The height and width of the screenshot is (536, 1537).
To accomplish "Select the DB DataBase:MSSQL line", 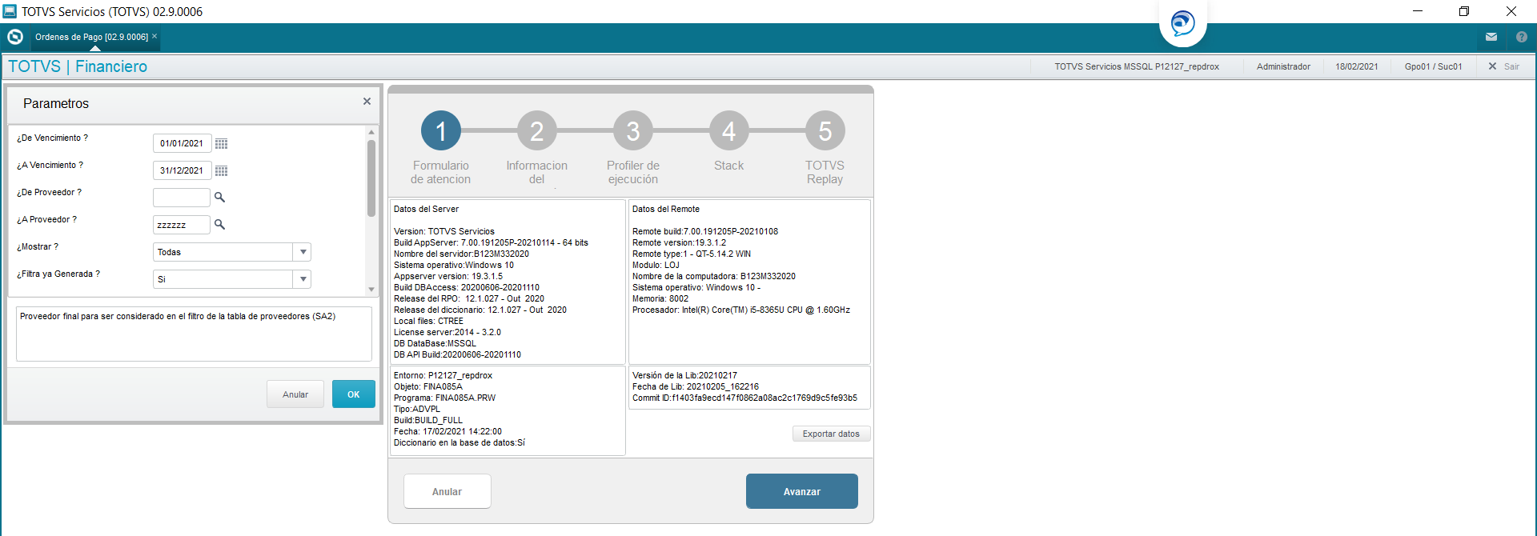I will point(435,343).
